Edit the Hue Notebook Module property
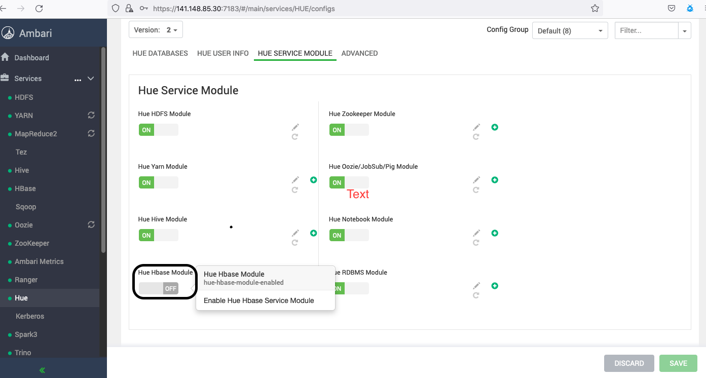This screenshot has height=378, width=706. pyautogui.click(x=476, y=232)
